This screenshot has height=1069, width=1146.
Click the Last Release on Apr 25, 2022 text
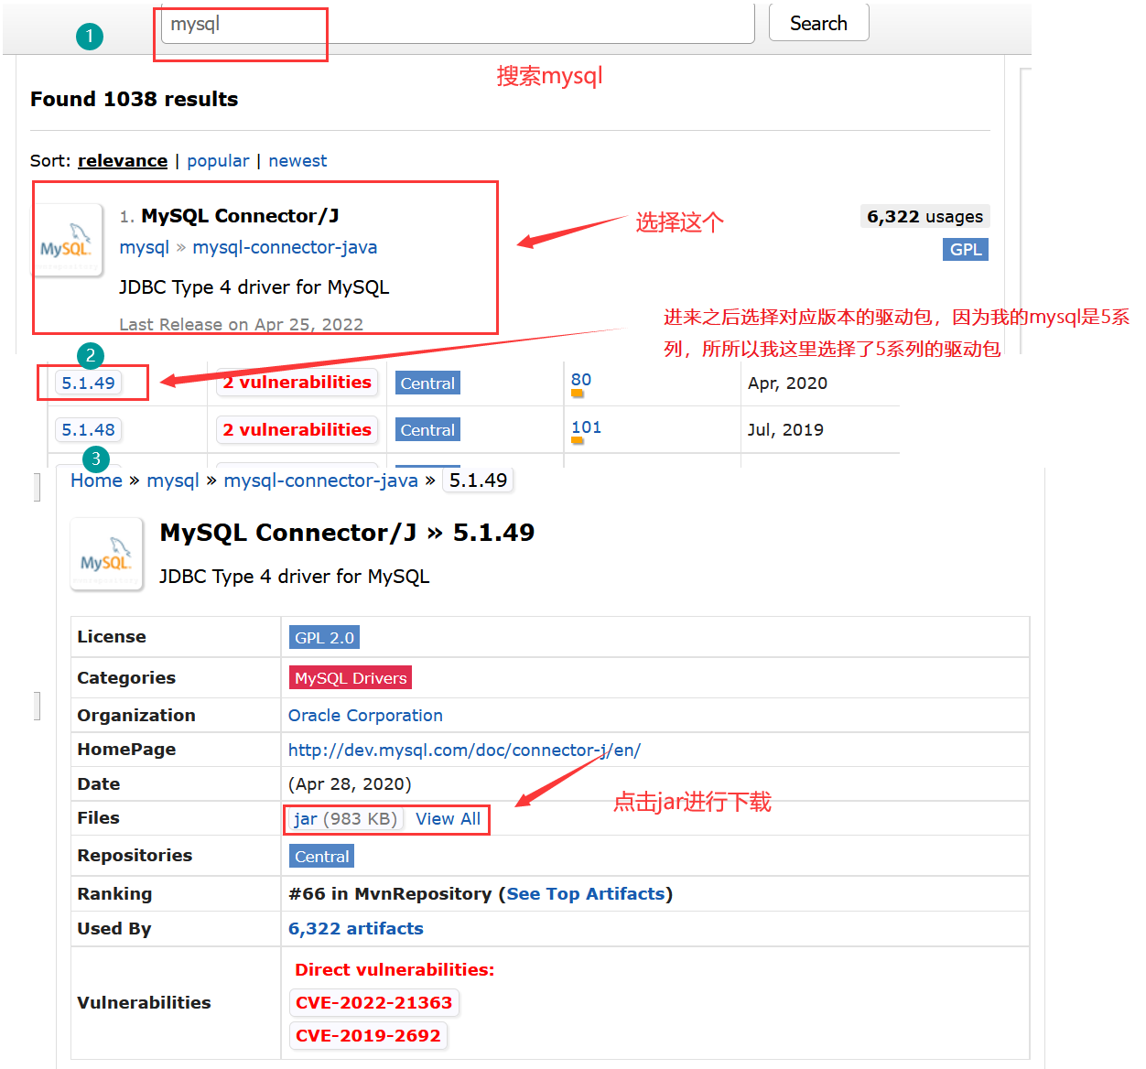(x=241, y=324)
